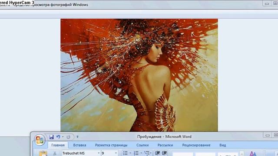Minimize the Microsoft Word window
Image resolution: width=278 pixels, height=156 pixels.
pyautogui.click(x=268, y=135)
